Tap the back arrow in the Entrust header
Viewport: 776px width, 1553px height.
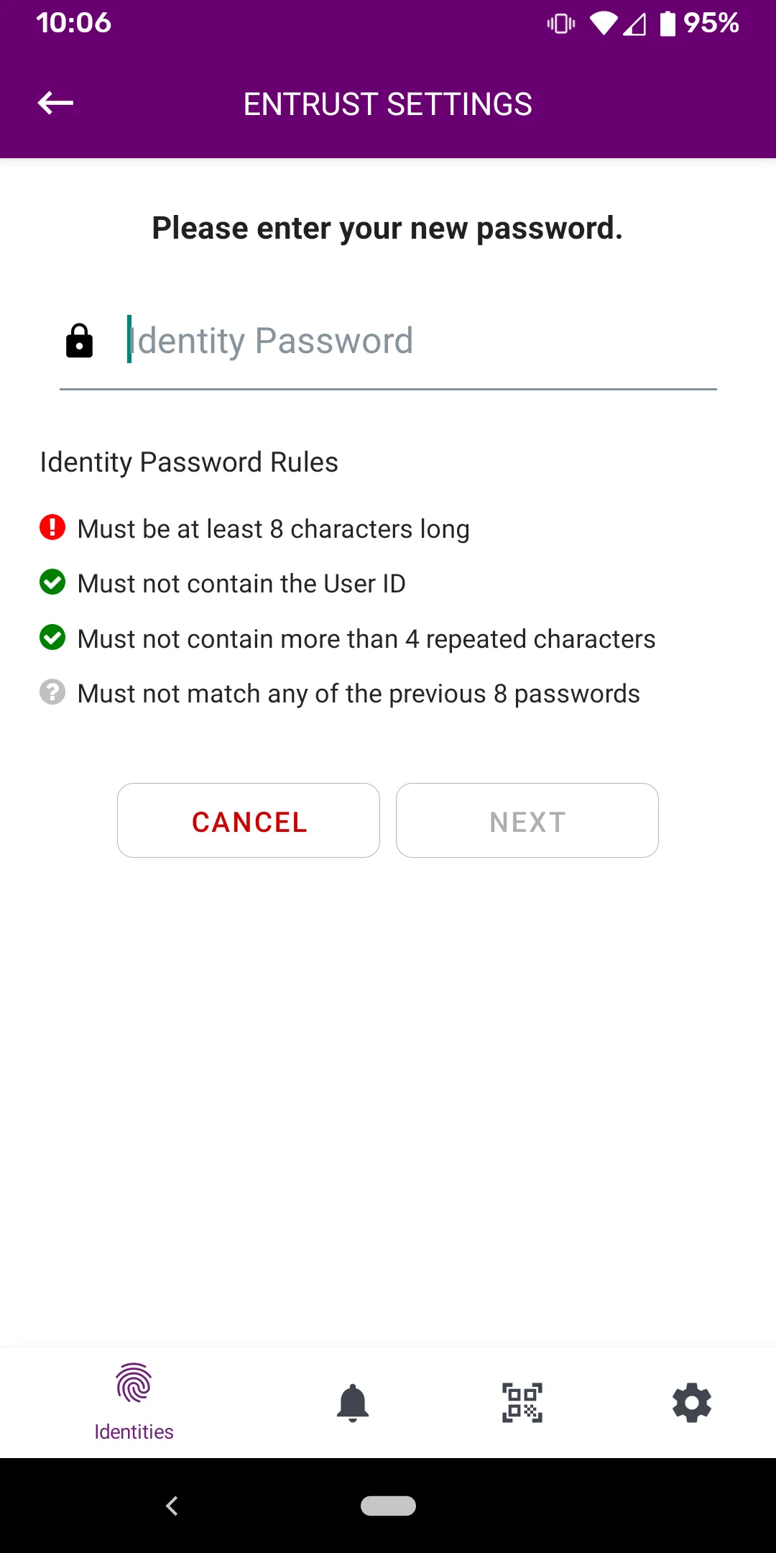tap(55, 103)
